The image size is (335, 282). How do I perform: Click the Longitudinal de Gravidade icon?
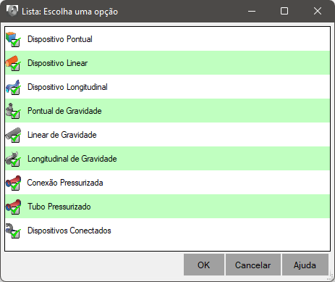click(x=13, y=159)
